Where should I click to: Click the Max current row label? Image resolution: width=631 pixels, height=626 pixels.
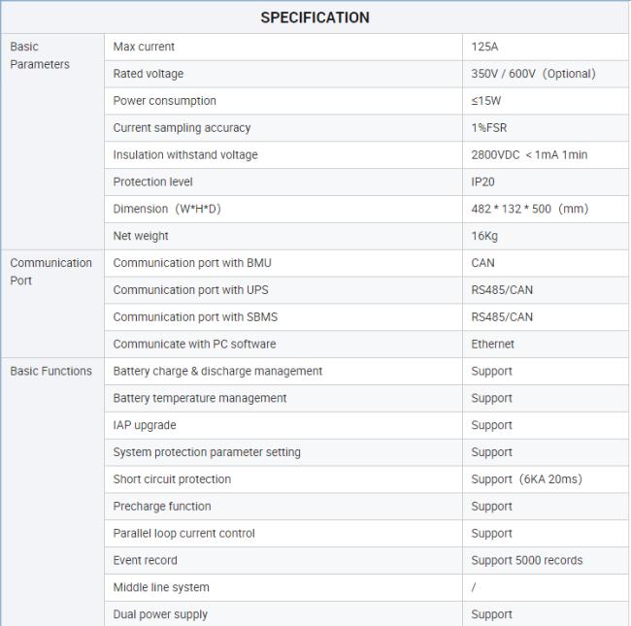144,47
